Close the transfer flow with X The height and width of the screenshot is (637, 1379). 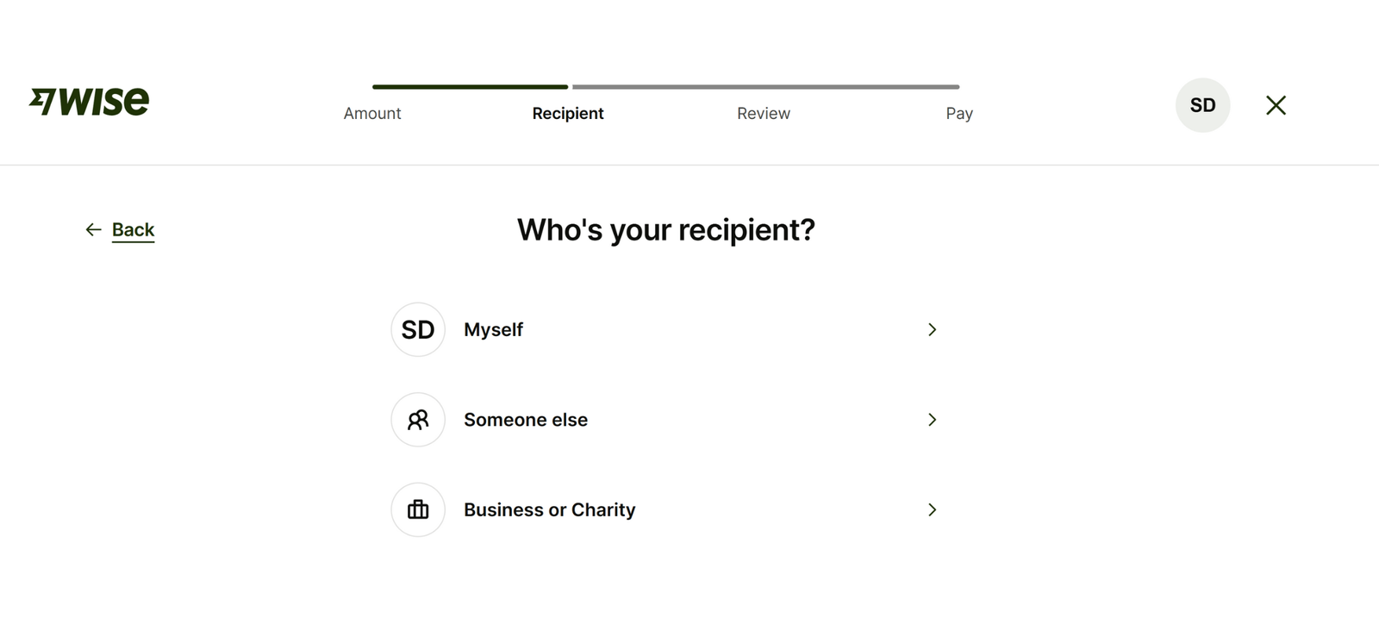(x=1276, y=105)
